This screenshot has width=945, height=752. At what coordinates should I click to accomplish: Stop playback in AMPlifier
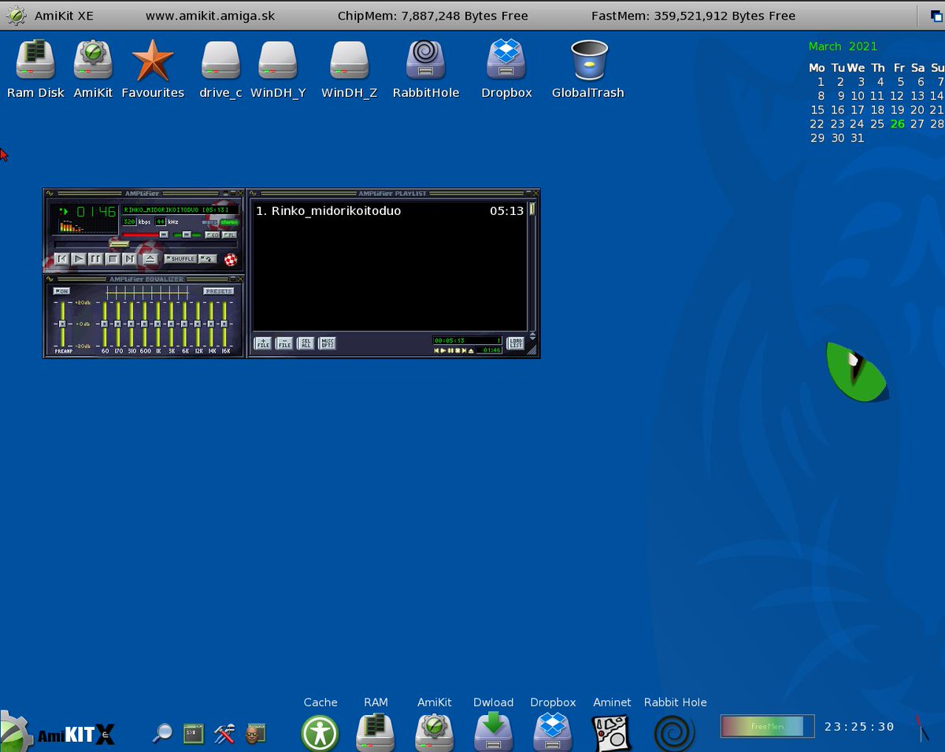point(113,258)
